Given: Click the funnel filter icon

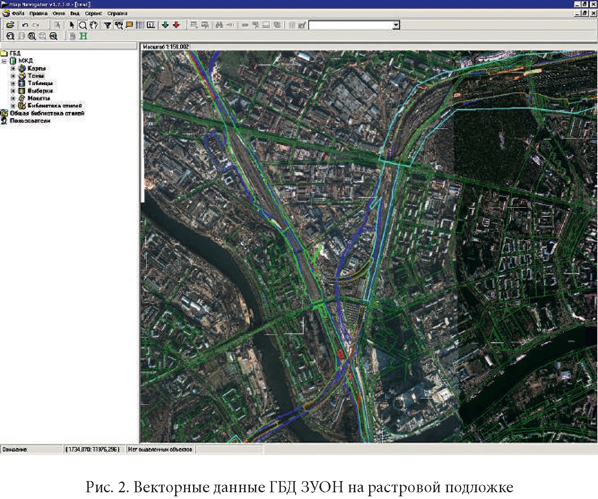Looking at the screenshot, I should tap(108, 25).
